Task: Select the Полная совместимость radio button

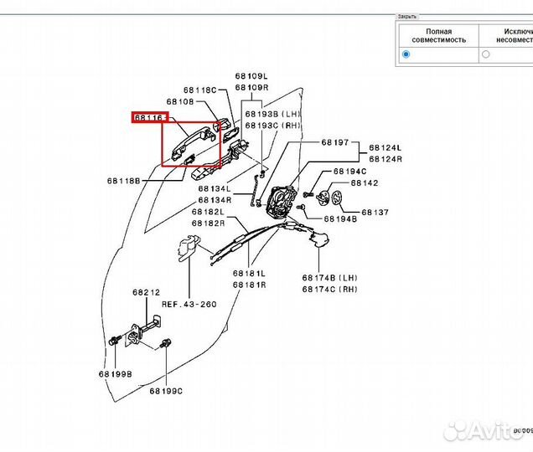Action: tap(406, 54)
